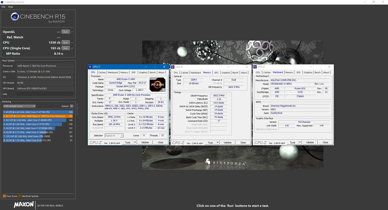Click the Southbridge value X370

point(300,92)
